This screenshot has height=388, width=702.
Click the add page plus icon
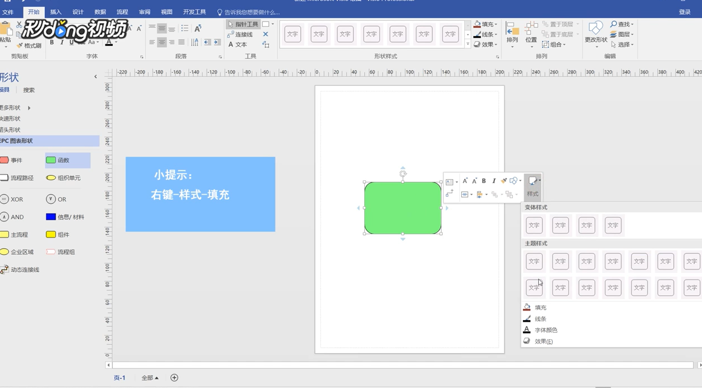click(x=174, y=378)
